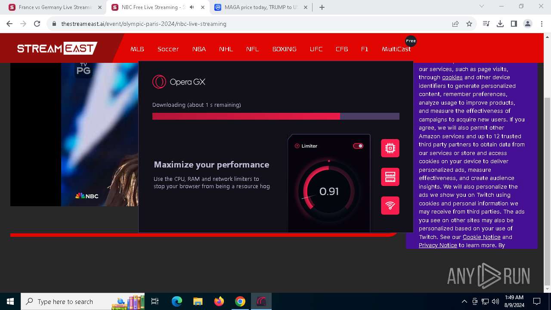Open the NFL menu item

tap(253, 49)
